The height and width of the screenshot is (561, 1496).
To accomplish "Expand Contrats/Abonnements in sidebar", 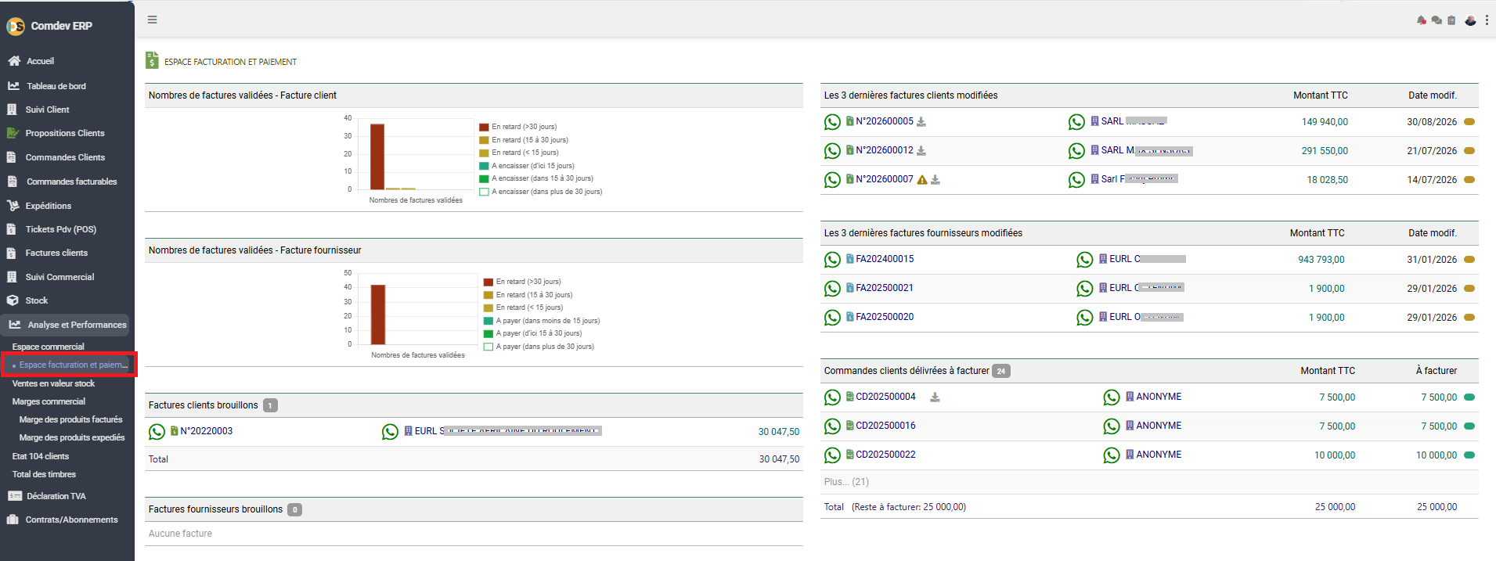I will 71,520.
